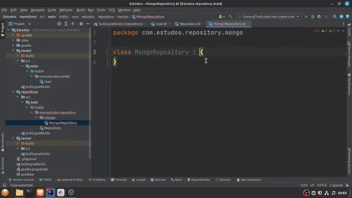This screenshot has height=198, width=352.
Task: Open OBS Studio from taskbar
Action: 71,193
